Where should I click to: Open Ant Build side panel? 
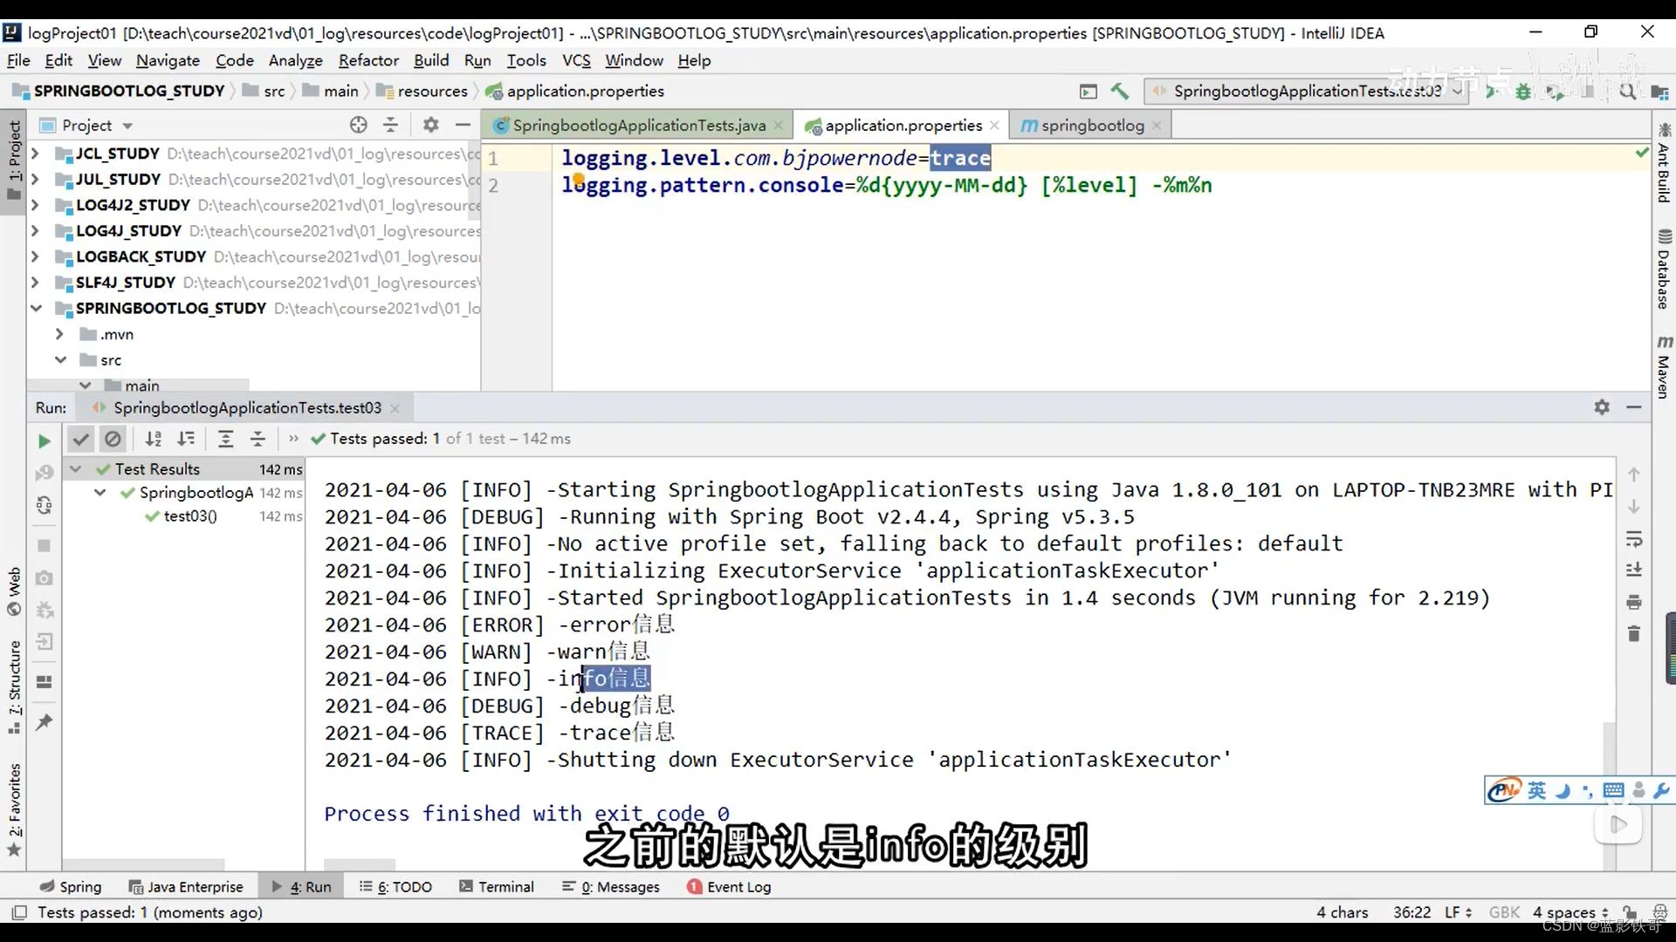click(x=1664, y=164)
